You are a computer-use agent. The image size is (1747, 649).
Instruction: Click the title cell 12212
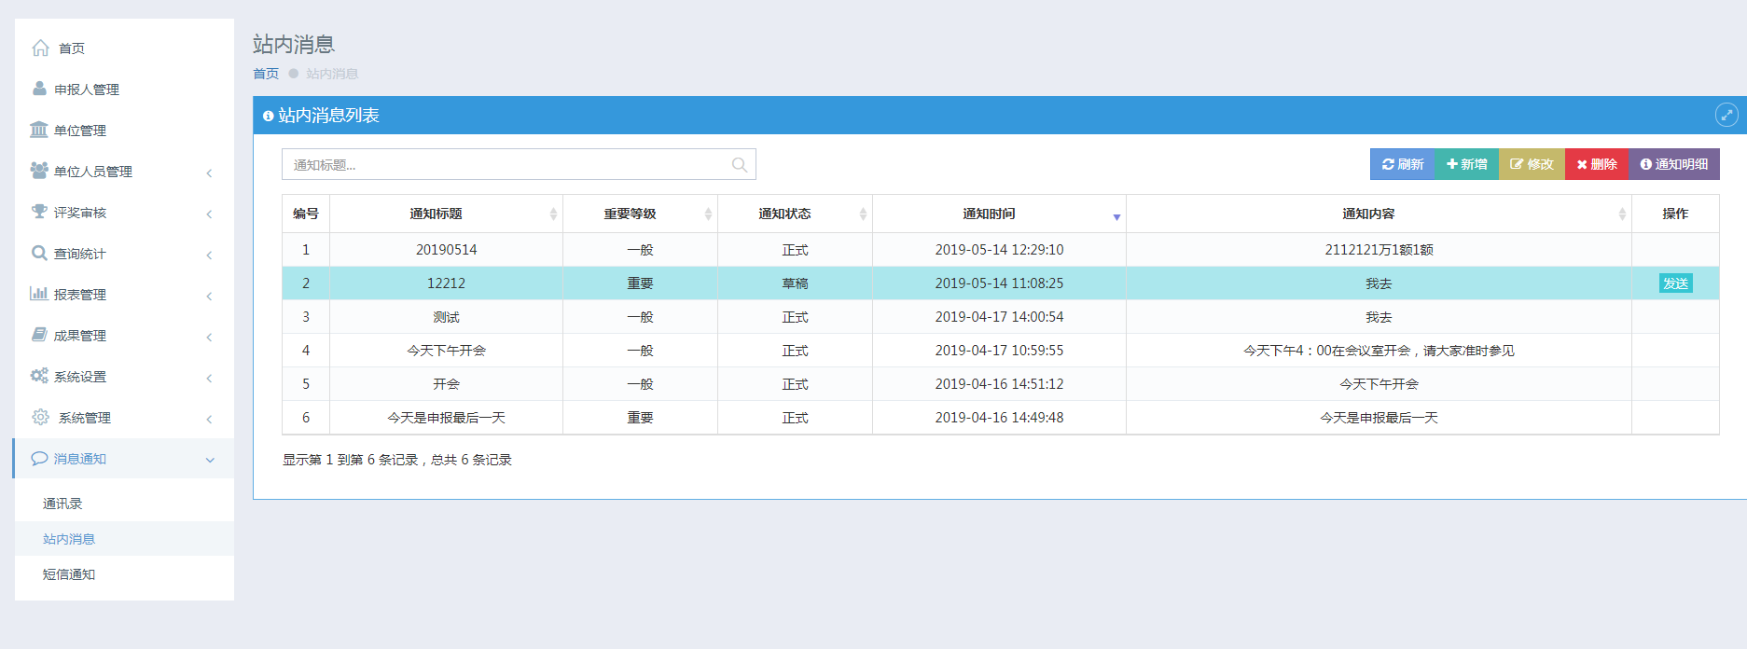[446, 283]
